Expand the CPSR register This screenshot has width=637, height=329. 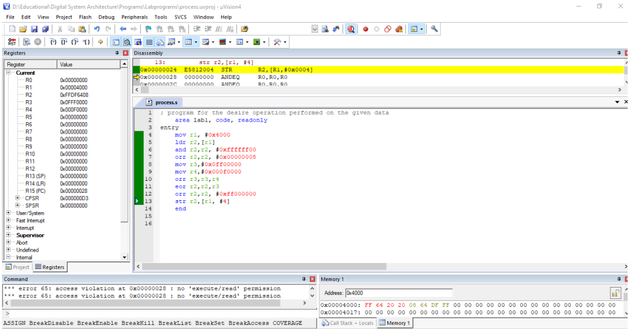click(x=17, y=198)
